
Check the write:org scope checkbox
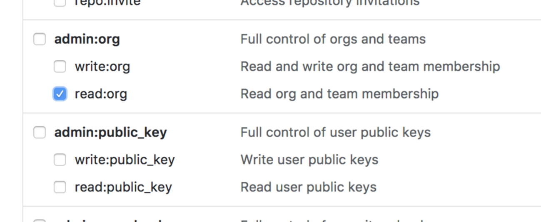pyautogui.click(x=60, y=67)
